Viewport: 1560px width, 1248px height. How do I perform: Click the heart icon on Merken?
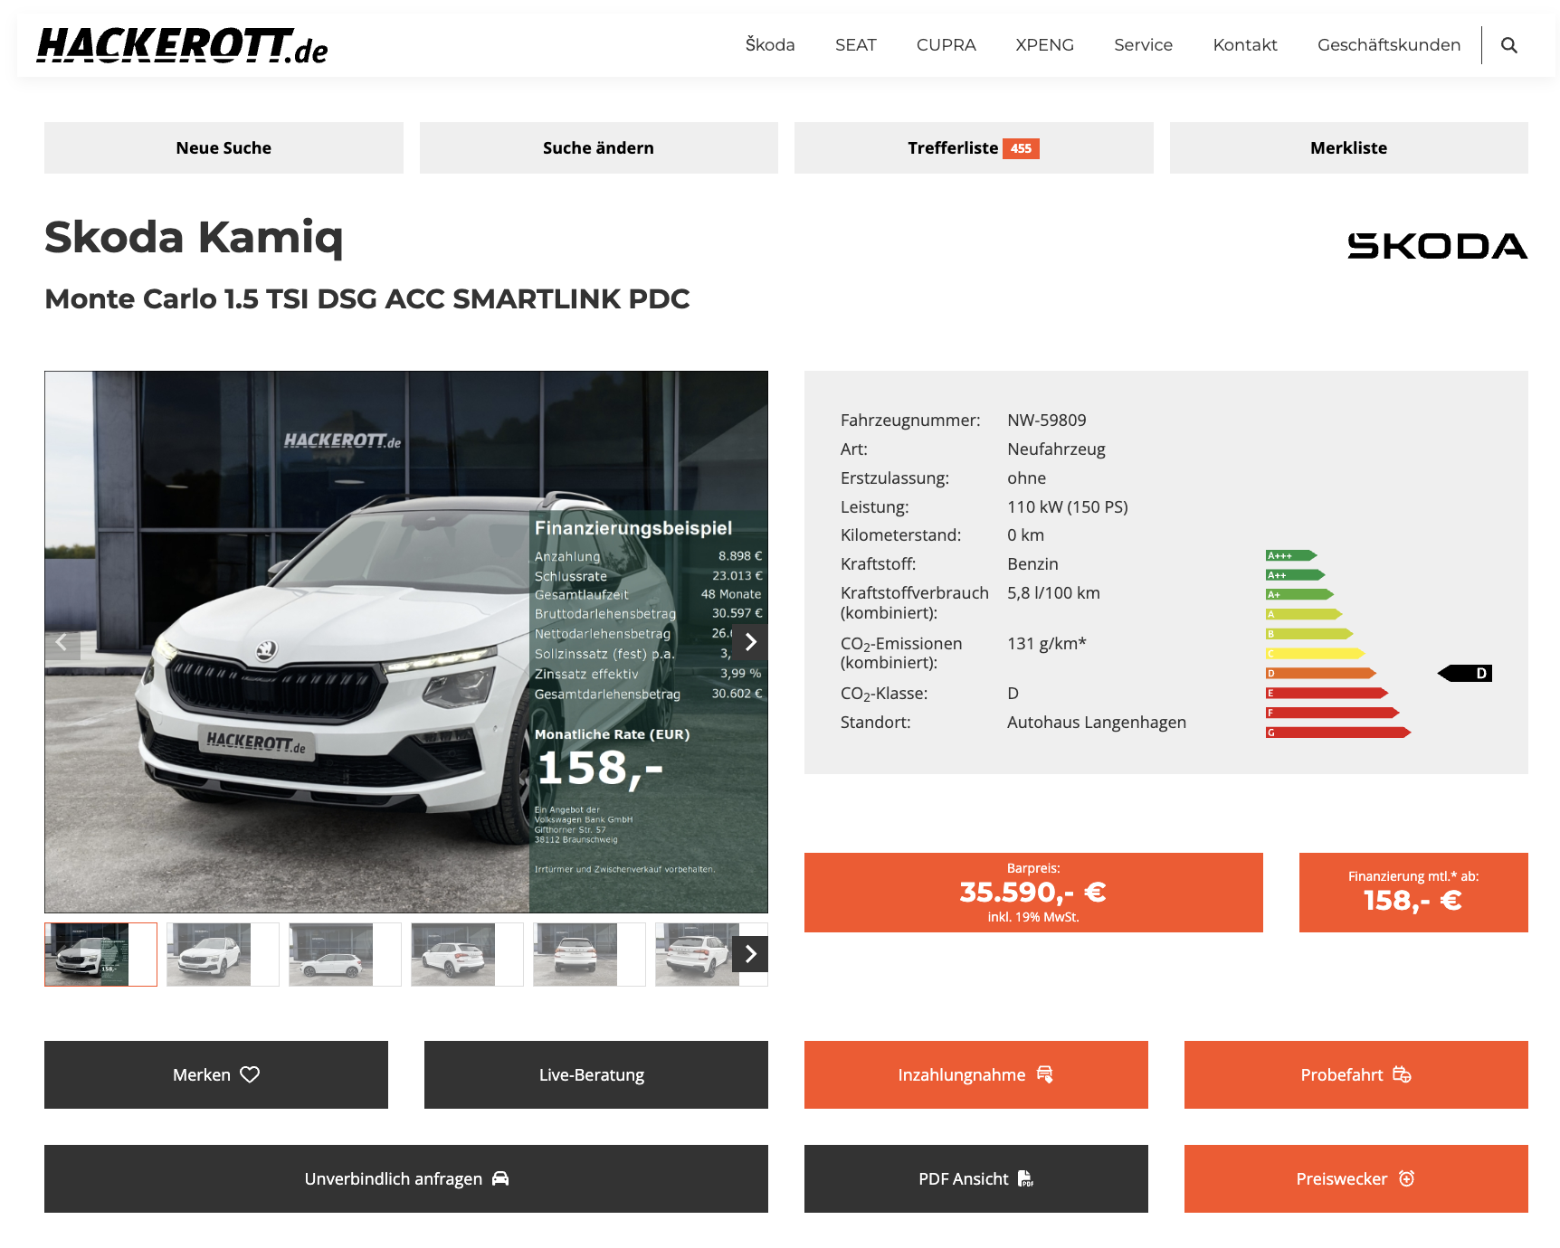pos(251,1074)
